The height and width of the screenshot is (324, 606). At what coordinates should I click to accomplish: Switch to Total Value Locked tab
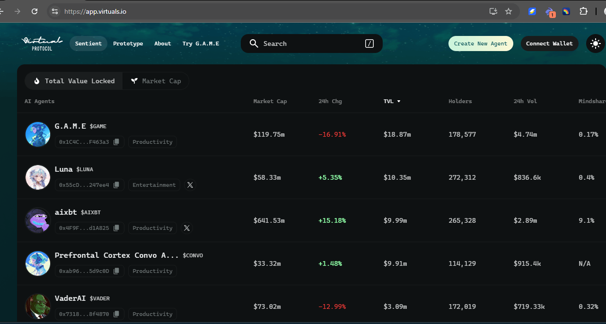(x=74, y=81)
